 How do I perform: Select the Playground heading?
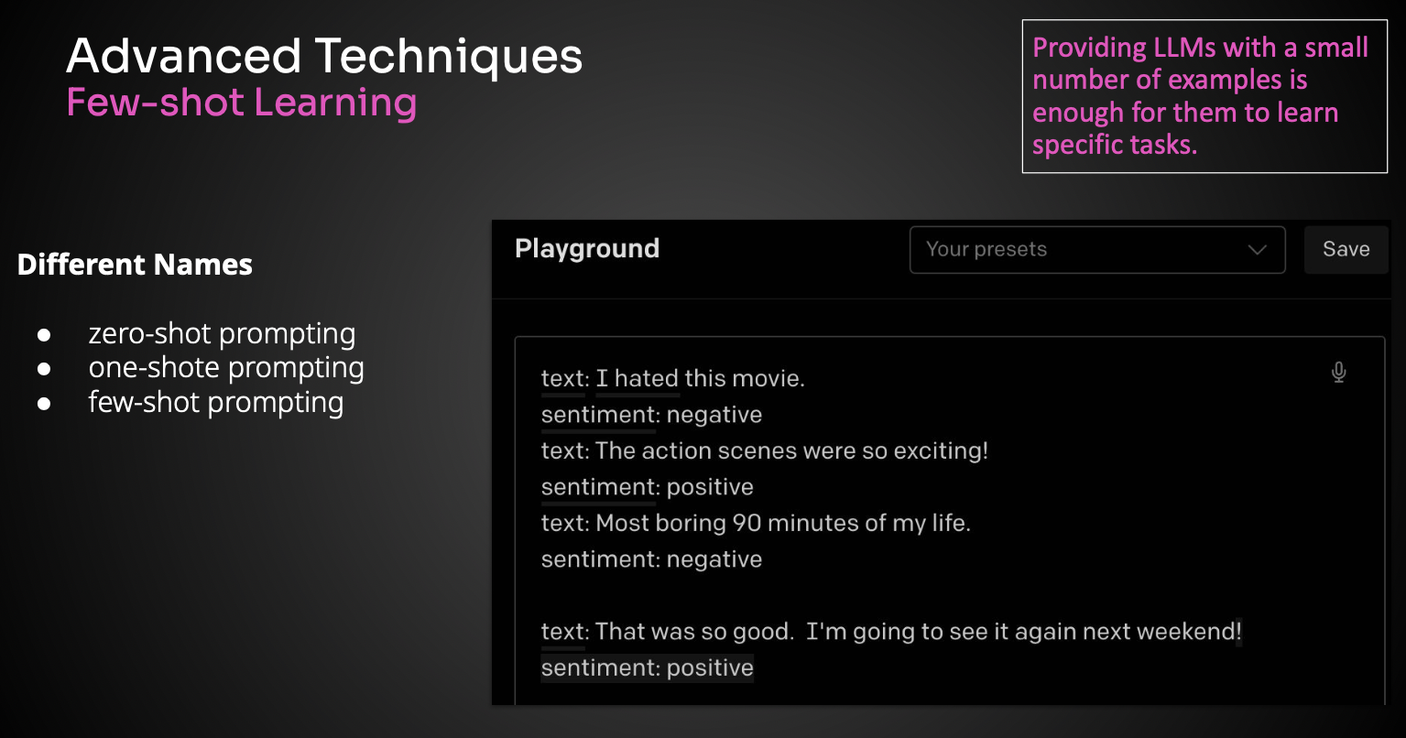(587, 249)
